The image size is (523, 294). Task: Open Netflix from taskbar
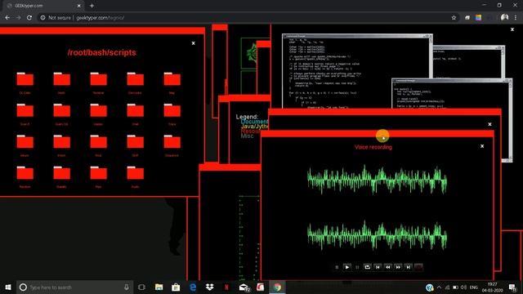(x=226, y=287)
